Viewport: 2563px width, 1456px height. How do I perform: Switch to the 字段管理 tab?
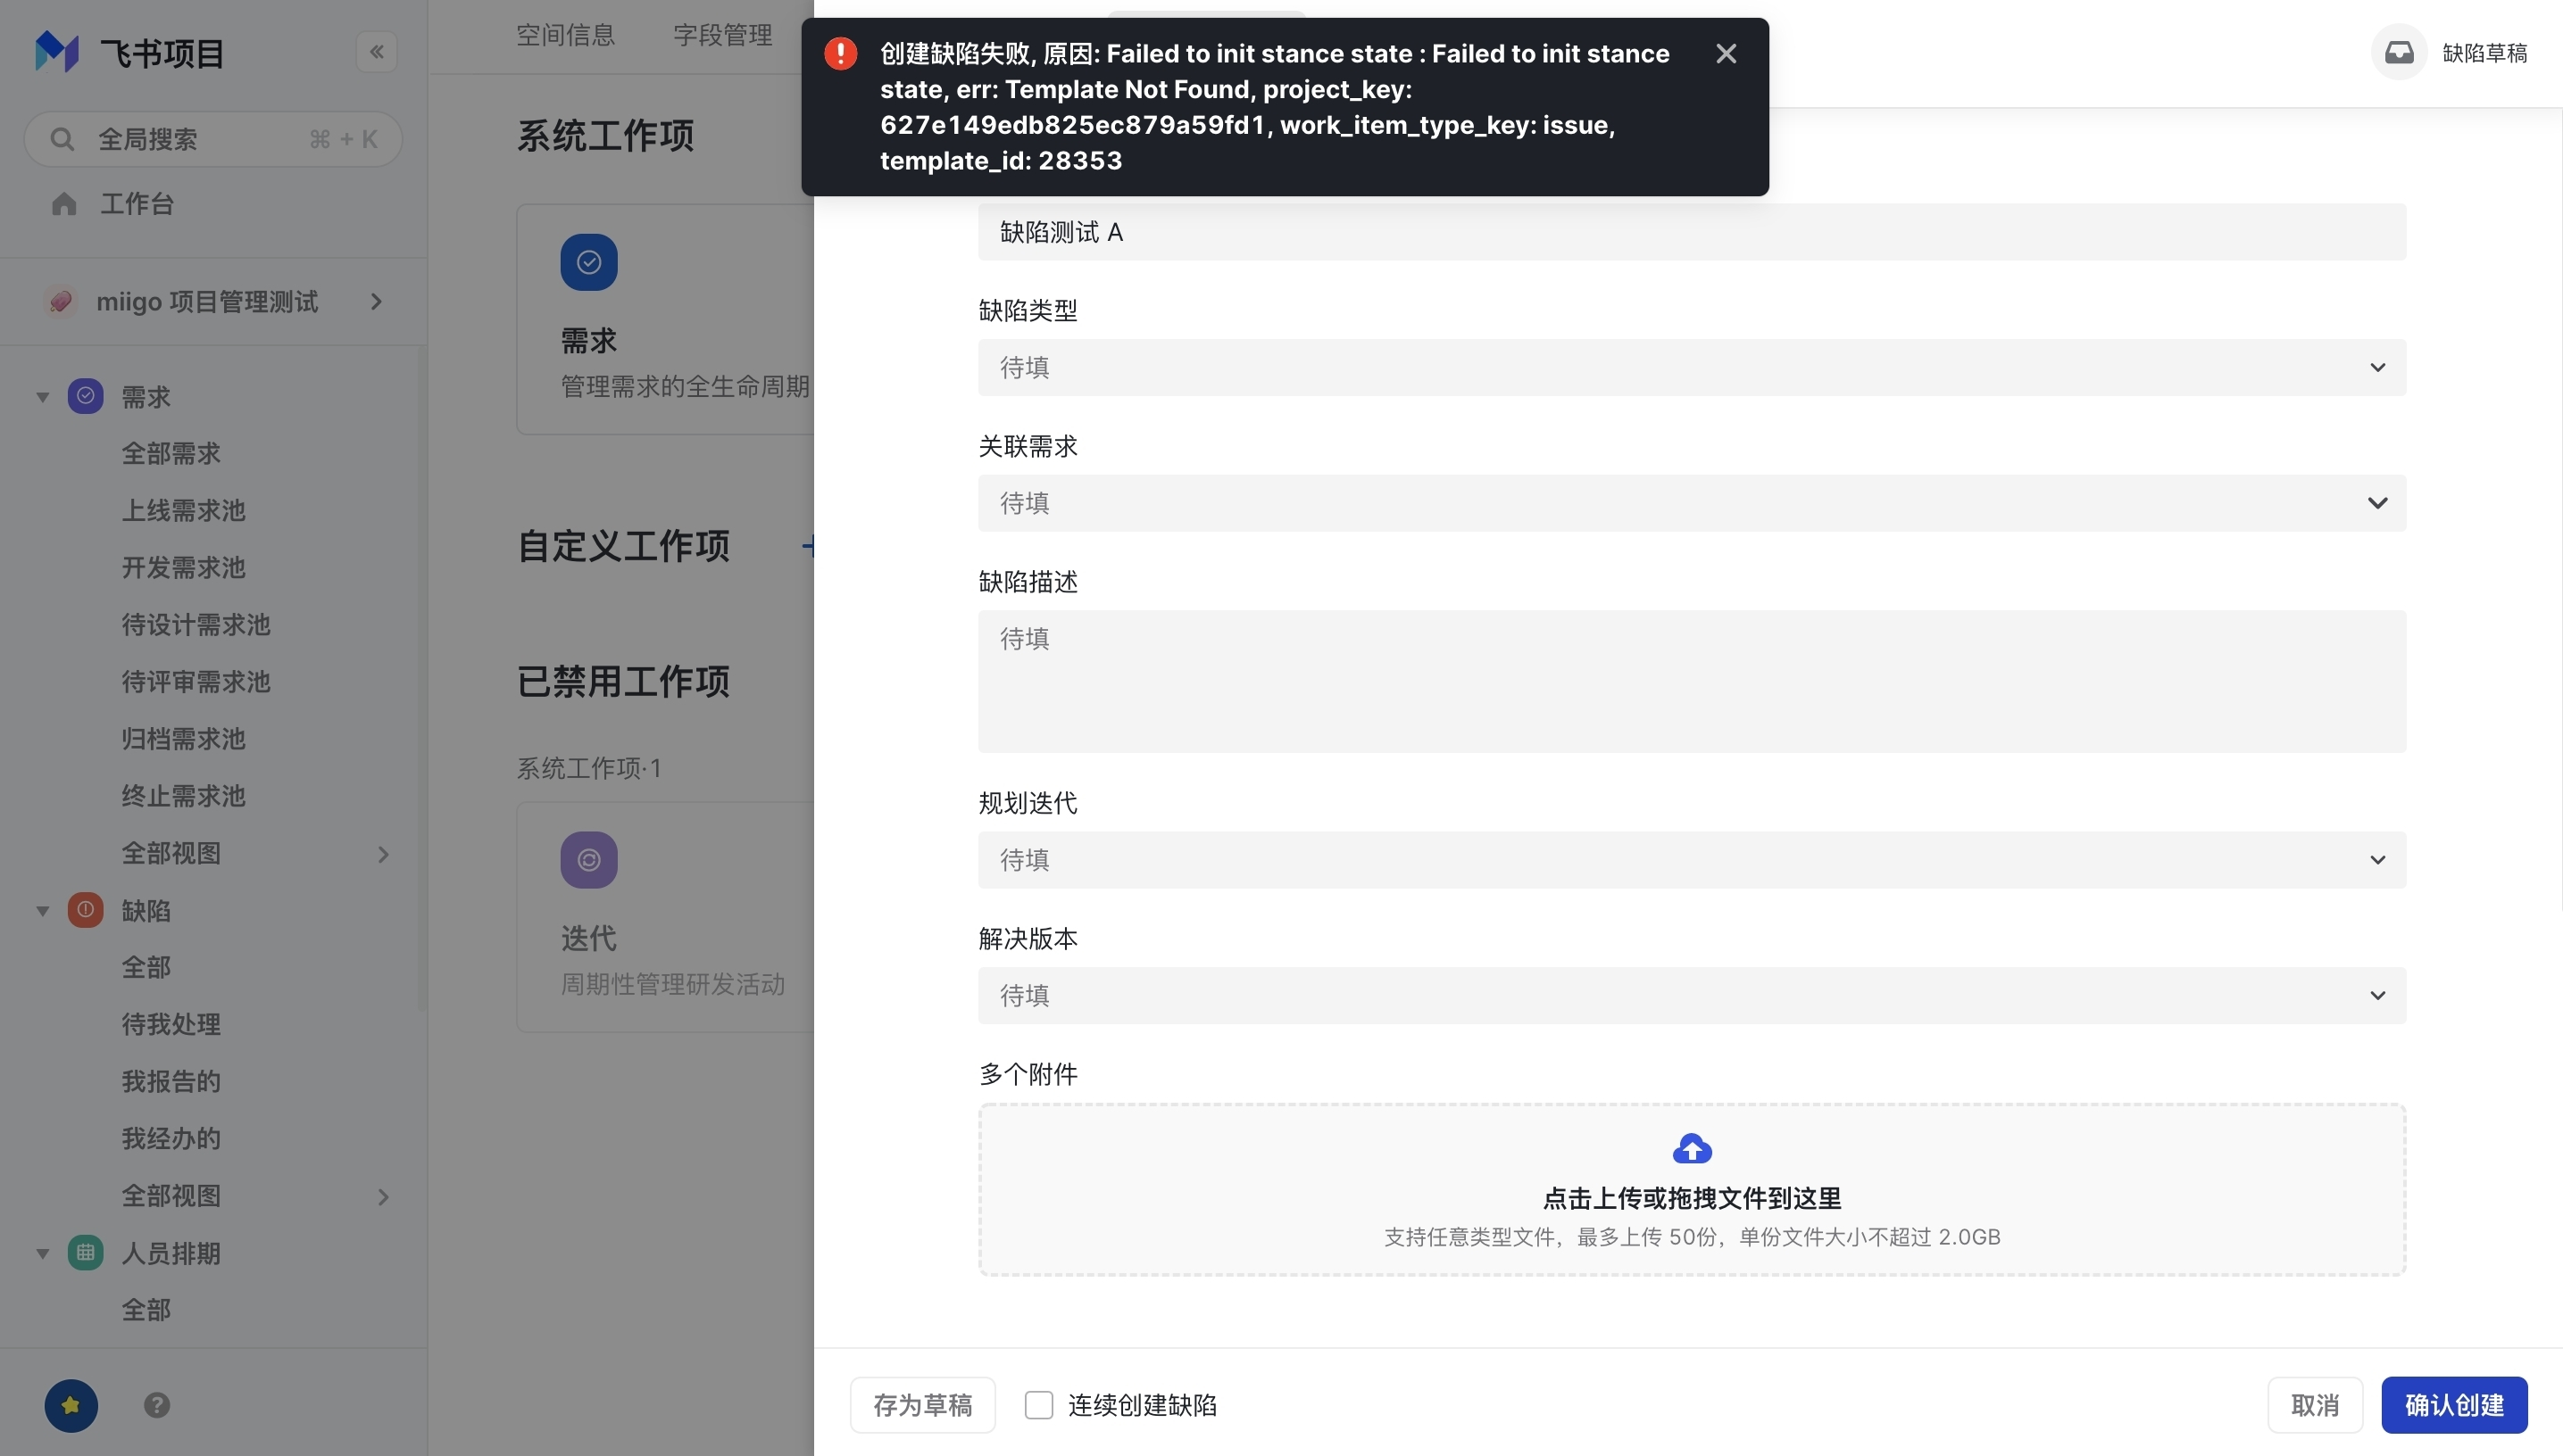[723, 35]
